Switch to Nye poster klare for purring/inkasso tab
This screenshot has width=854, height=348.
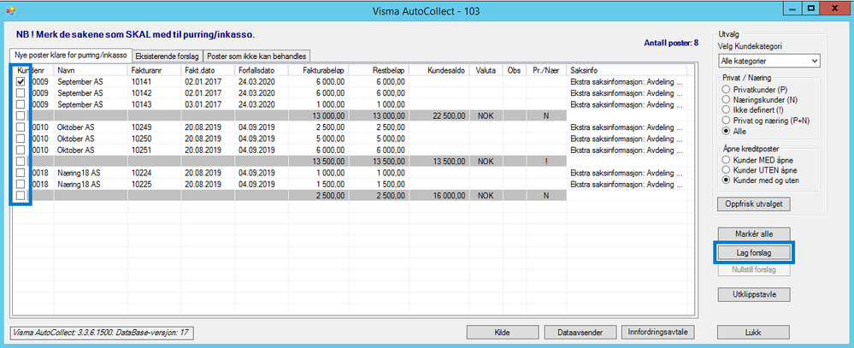click(71, 56)
